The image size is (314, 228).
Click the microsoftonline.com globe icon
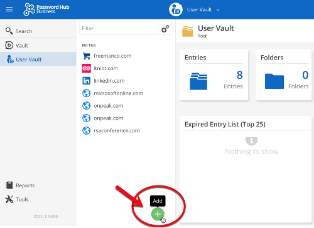(x=86, y=93)
